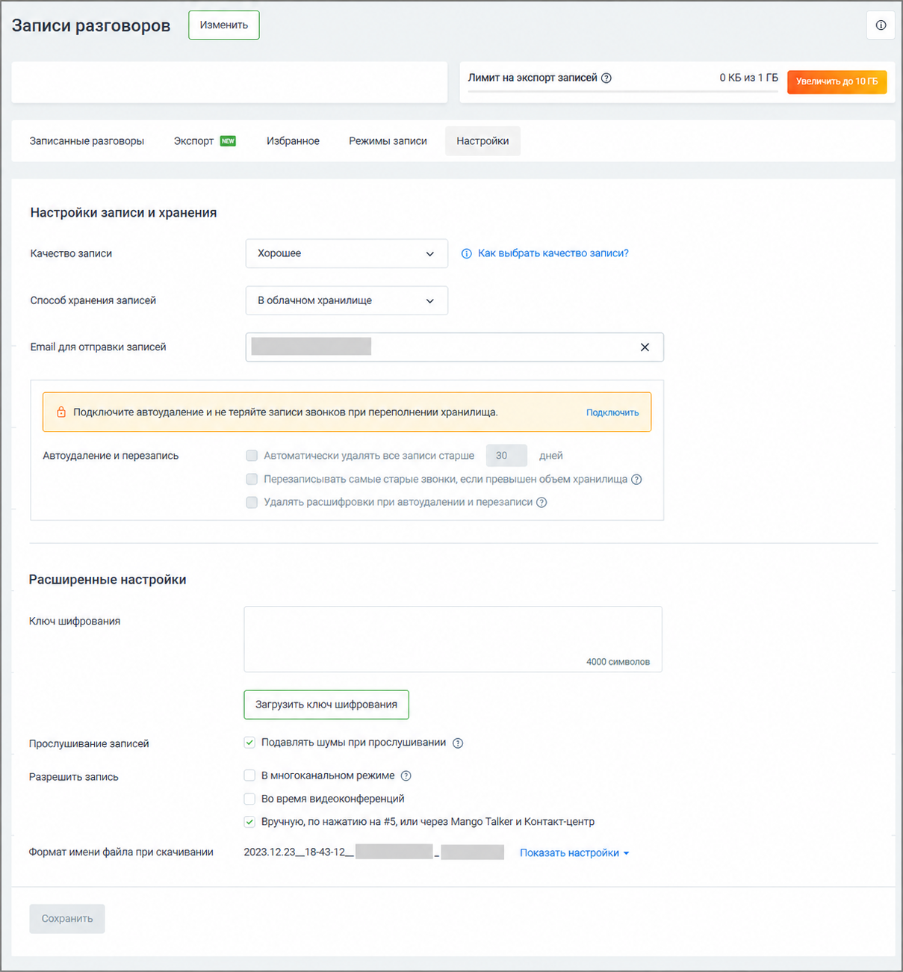Switch to Режимы записи tab

[388, 141]
